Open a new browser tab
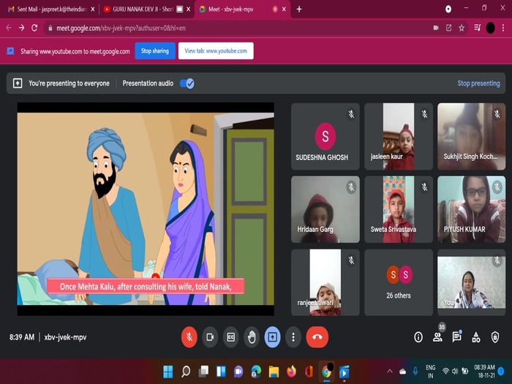This screenshot has width=512, height=384. click(299, 9)
